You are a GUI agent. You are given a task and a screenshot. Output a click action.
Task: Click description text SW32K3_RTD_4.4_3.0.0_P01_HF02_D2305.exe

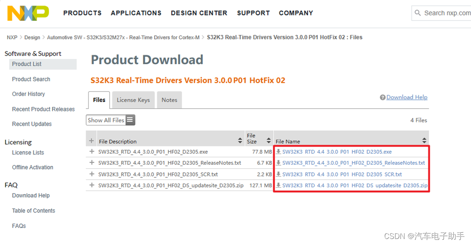tap(153, 152)
